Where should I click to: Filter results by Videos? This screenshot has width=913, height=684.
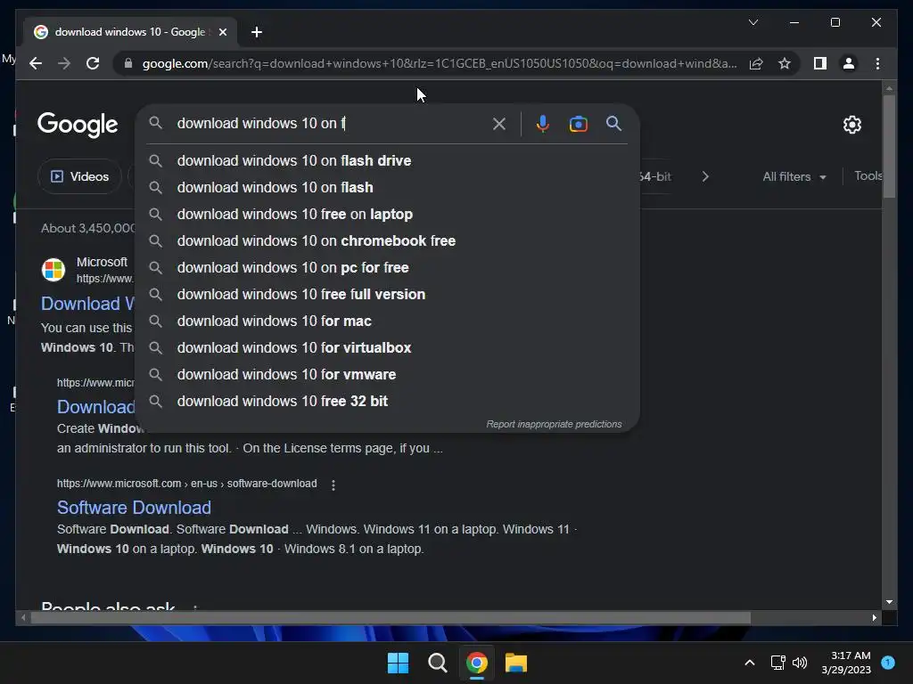point(79,176)
